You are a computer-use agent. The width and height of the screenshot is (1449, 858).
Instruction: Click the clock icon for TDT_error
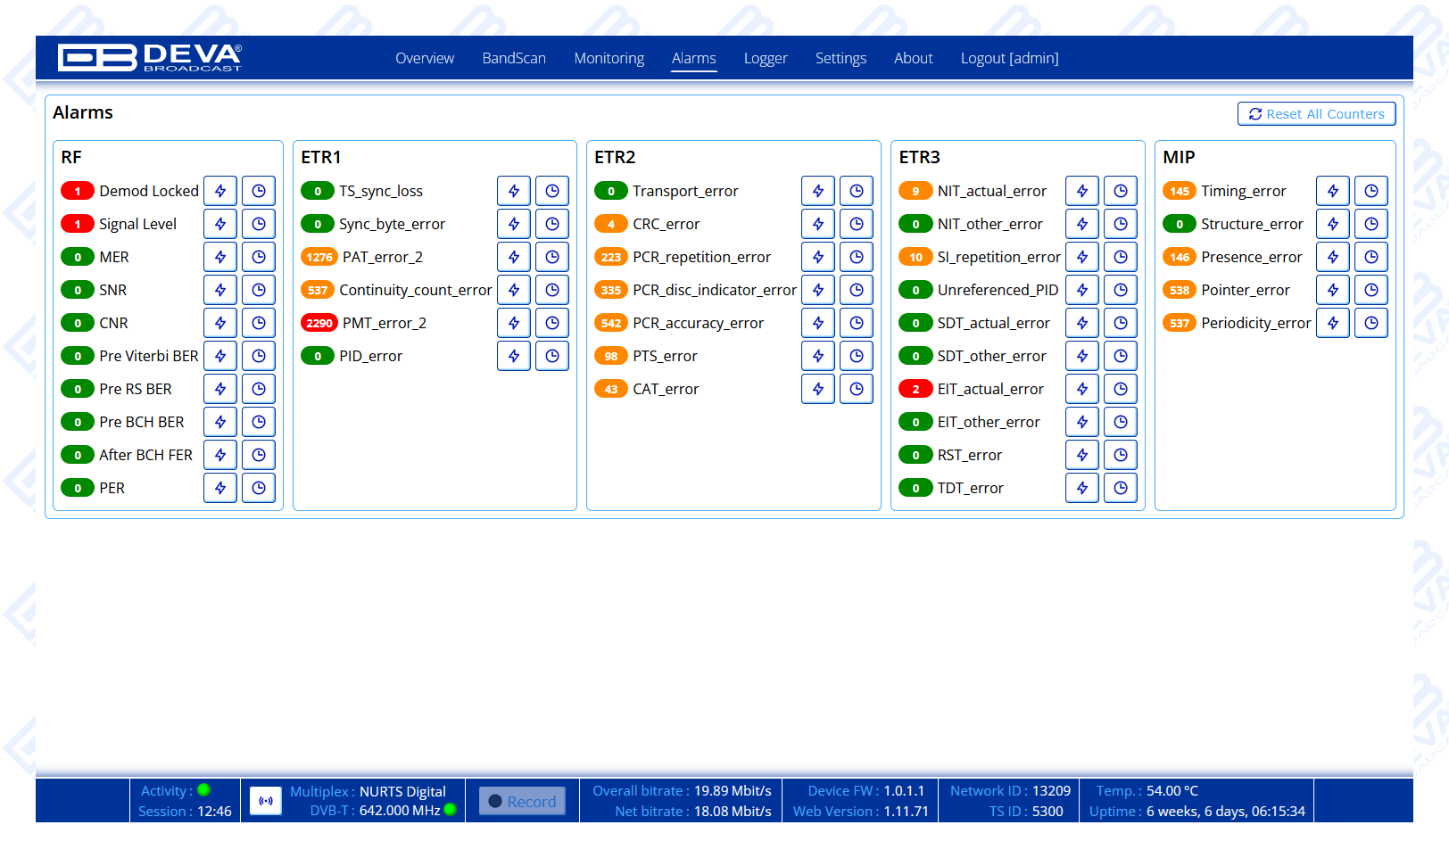1121,488
